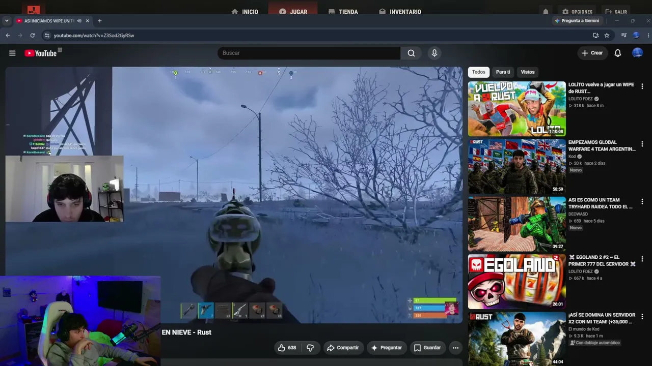Open the browser profile avatar in toolbar
The width and height of the screenshot is (652, 366).
pyautogui.click(x=636, y=35)
